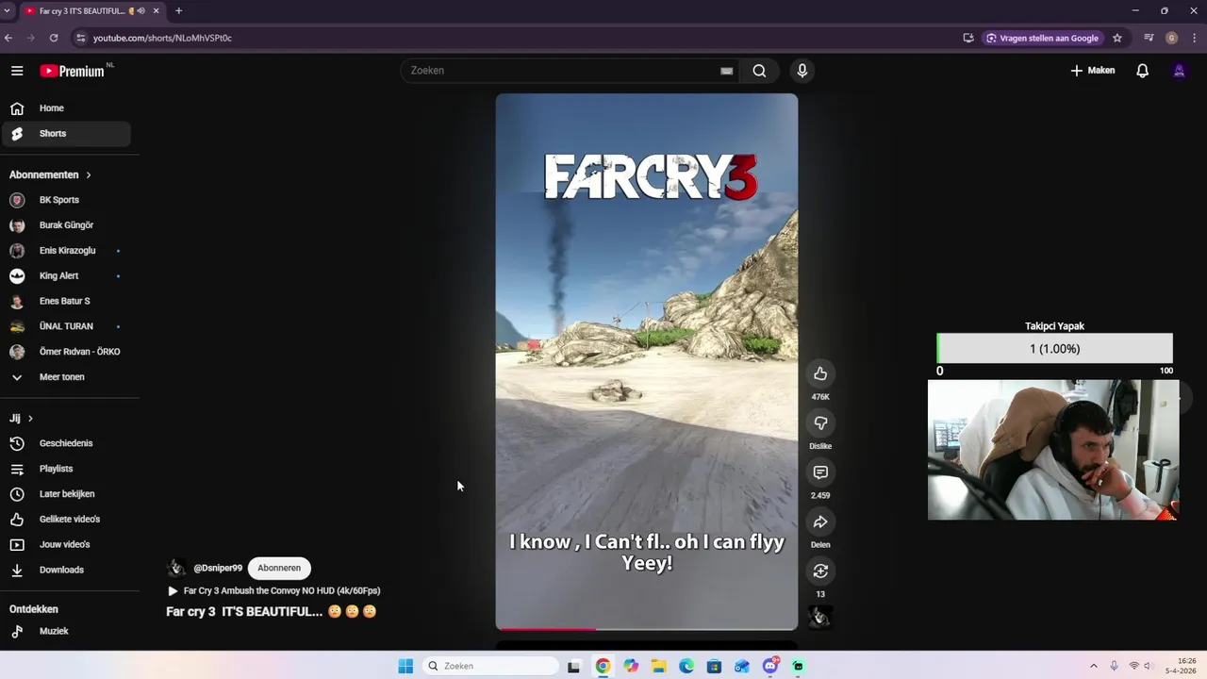Click the taskbar Zoeken search box
Image resolution: width=1207 pixels, height=679 pixels.
[490, 666]
